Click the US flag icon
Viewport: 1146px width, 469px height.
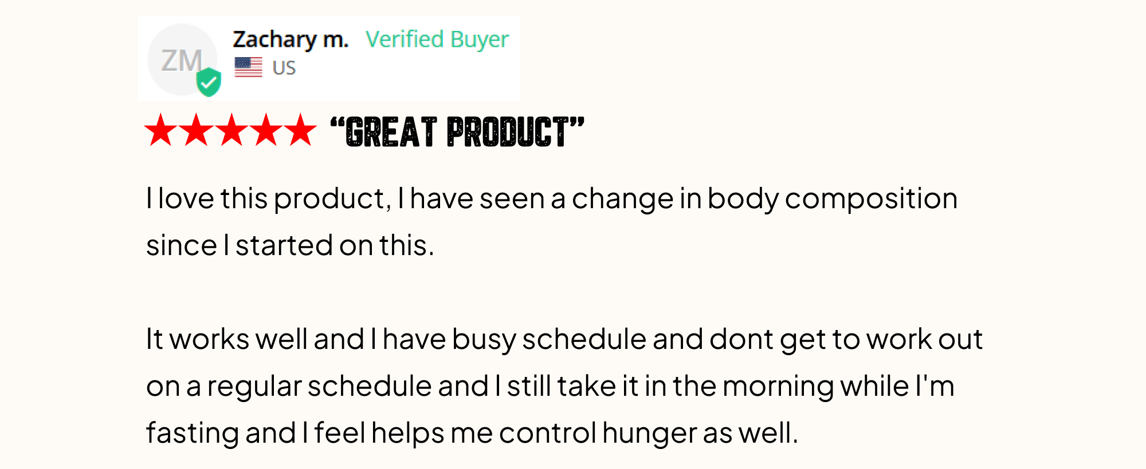point(248,67)
